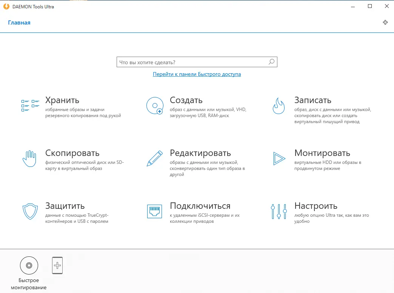
Task: Click the DAEMON Tools logo in titlebar
Action: (6, 6)
